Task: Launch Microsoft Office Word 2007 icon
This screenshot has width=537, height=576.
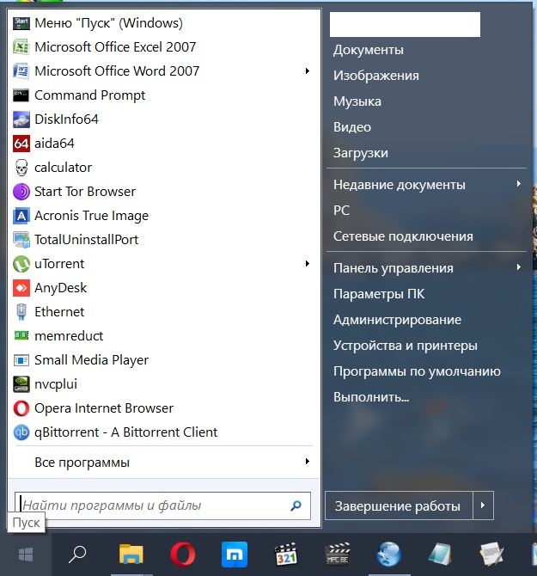Action: point(21,70)
